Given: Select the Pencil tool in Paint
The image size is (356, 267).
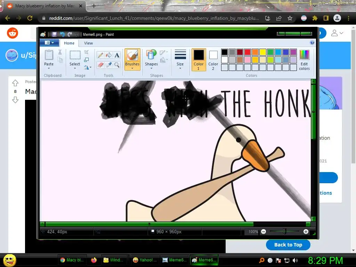Looking at the screenshot, I should (x=100, y=55).
